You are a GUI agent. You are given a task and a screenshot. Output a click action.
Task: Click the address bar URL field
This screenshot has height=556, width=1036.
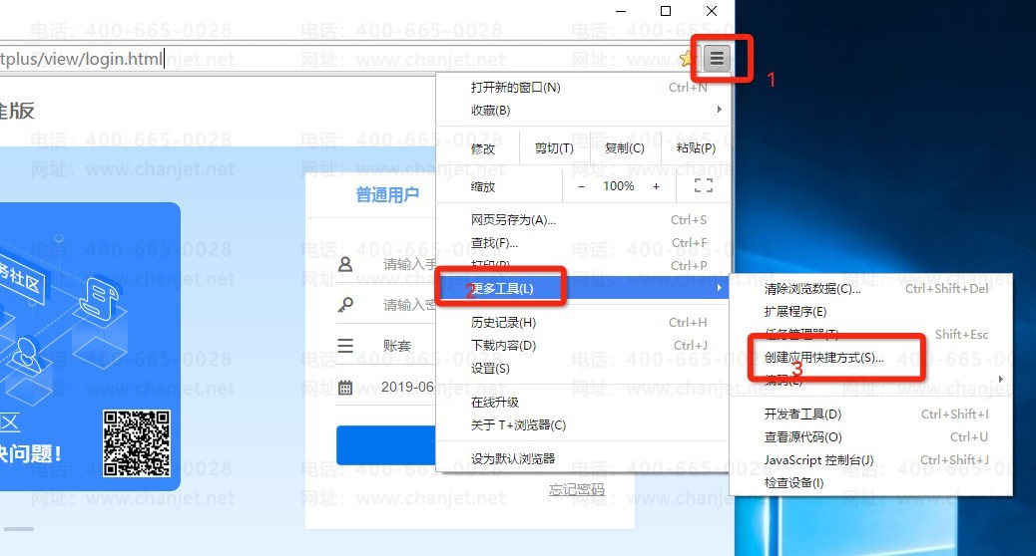tap(340, 59)
